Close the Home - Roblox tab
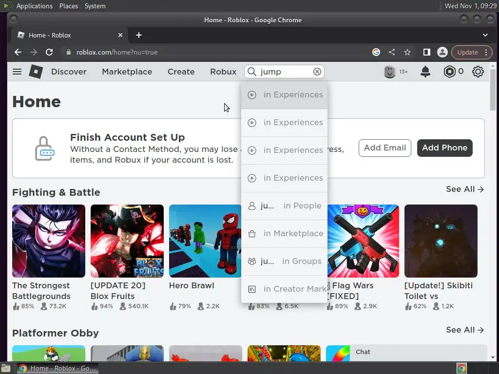The width and height of the screenshot is (499, 374). pyautogui.click(x=120, y=35)
